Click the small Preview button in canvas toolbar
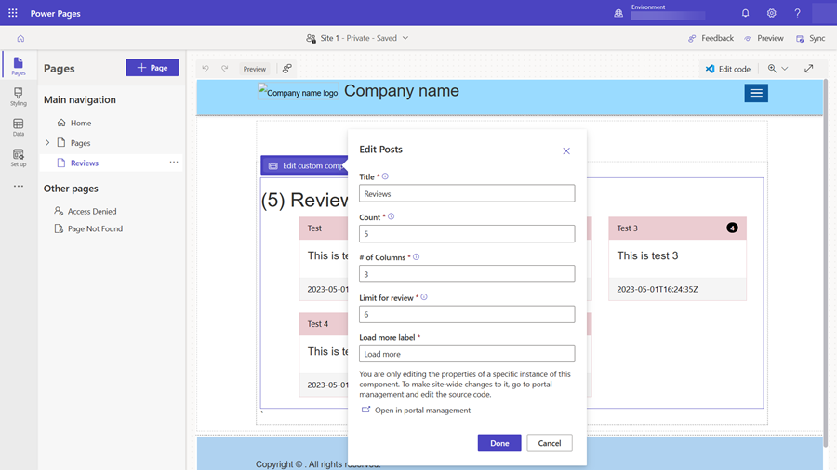 coord(255,69)
